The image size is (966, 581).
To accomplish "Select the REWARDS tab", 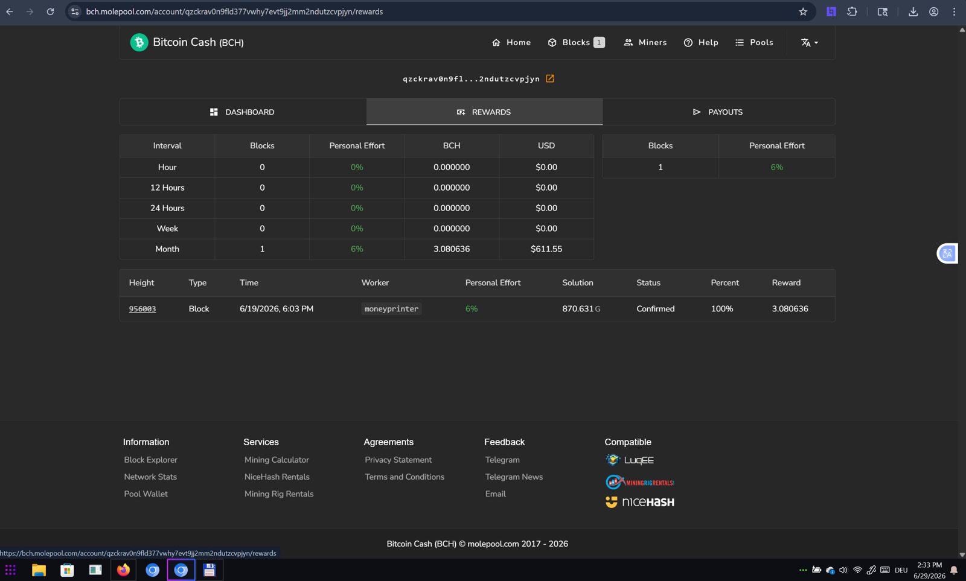I will tap(484, 112).
